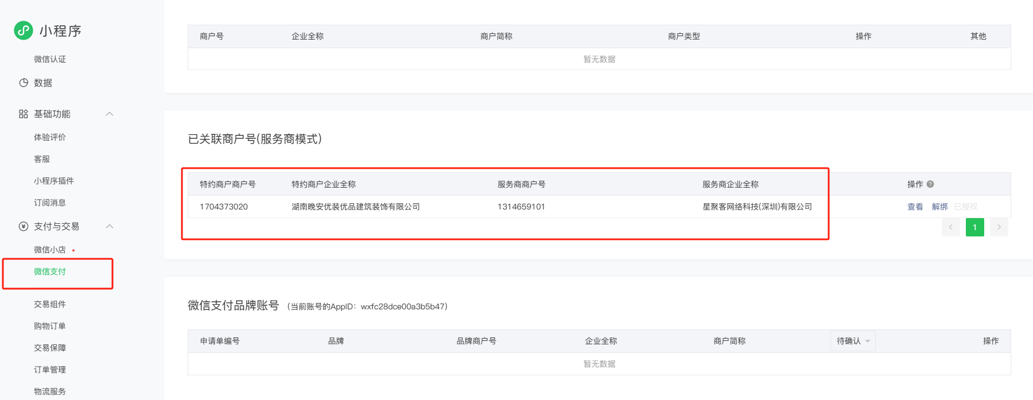Click the help icon next to 操作

[930, 184]
